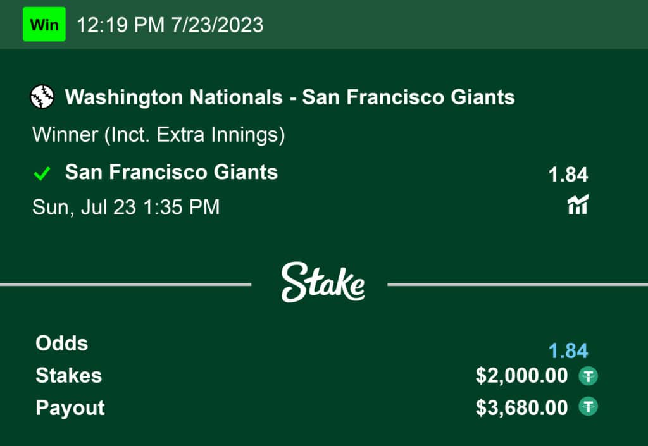The height and width of the screenshot is (446, 648).
Task: Click the Tether icon beside the Stakes amount
Action: click(x=589, y=376)
